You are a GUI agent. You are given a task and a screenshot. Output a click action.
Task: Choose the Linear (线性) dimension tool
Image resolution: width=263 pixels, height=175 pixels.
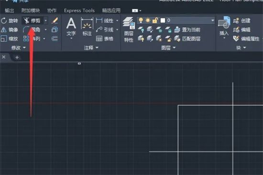[105, 21]
